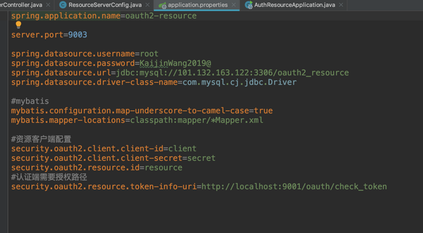Click the underlined KaijinWang2019@ password value
423x233 pixels.
click(175, 63)
